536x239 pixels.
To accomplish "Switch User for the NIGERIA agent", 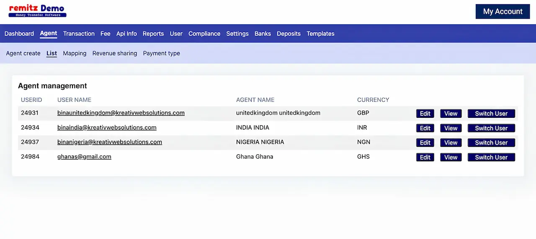I will [491, 143].
